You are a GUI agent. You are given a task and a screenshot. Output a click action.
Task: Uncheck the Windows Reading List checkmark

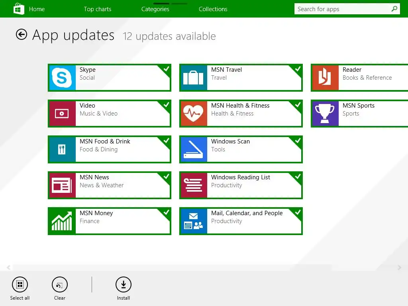297,177
